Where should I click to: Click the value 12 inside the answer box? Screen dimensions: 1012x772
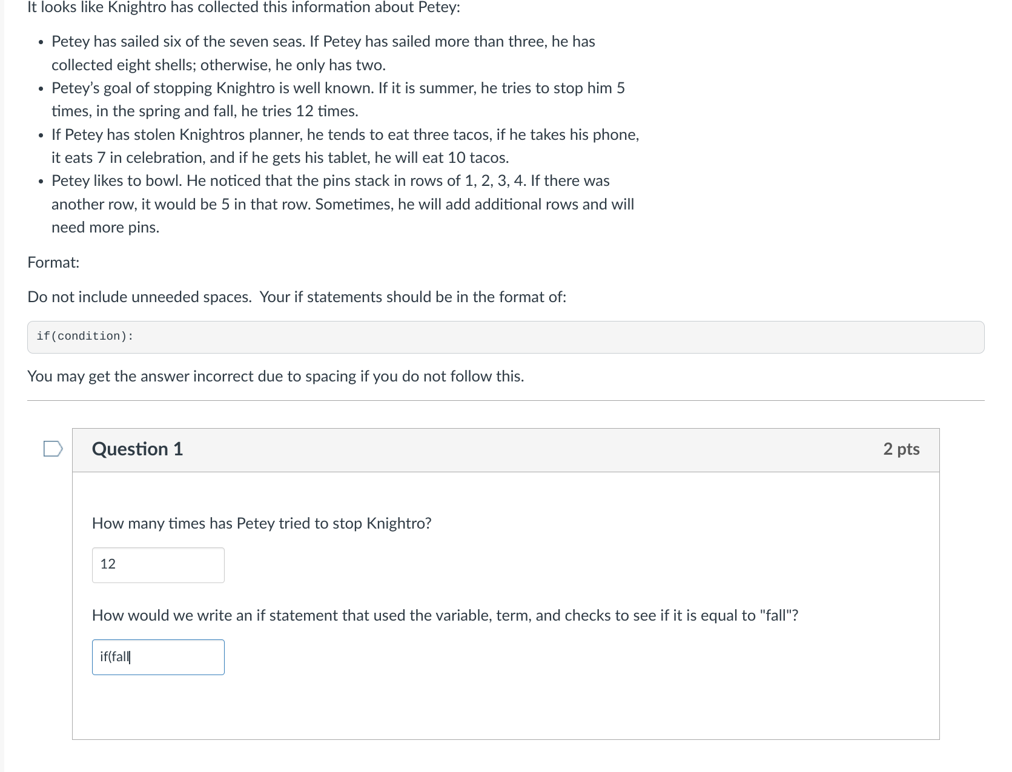pos(108,564)
